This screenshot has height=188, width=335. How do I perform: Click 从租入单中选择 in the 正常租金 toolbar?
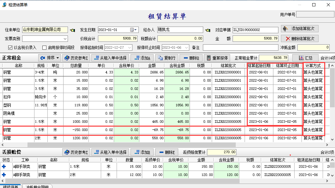click(x=110, y=58)
